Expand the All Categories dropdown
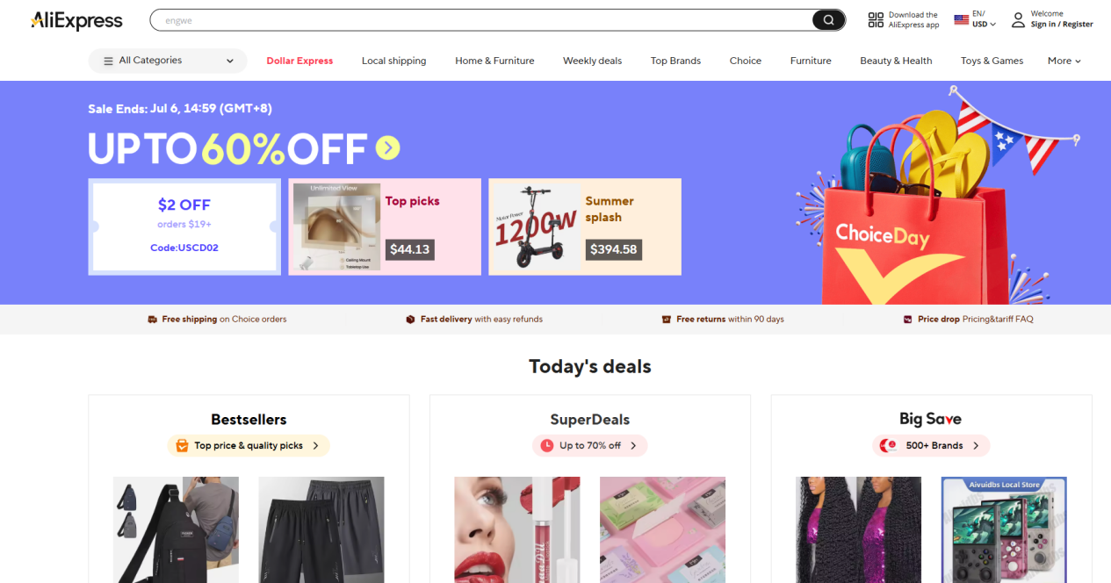This screenshot has height=583, width=1111. 168,61
